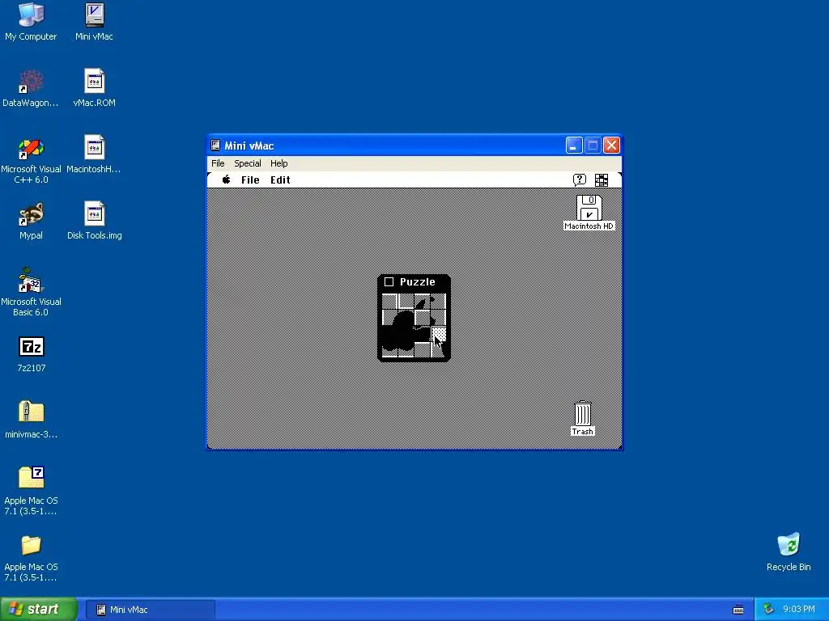
Task: Select the My Computer desktop icon
Action: click(x=31, y=15)
